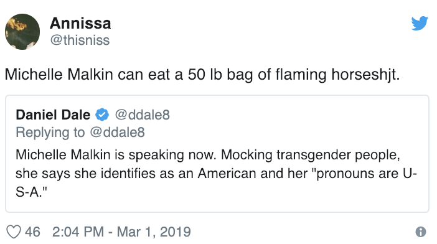Screen dimensions: 437x244
Task: Click the Twitter bird logo
Action: [x=420, y=23]
